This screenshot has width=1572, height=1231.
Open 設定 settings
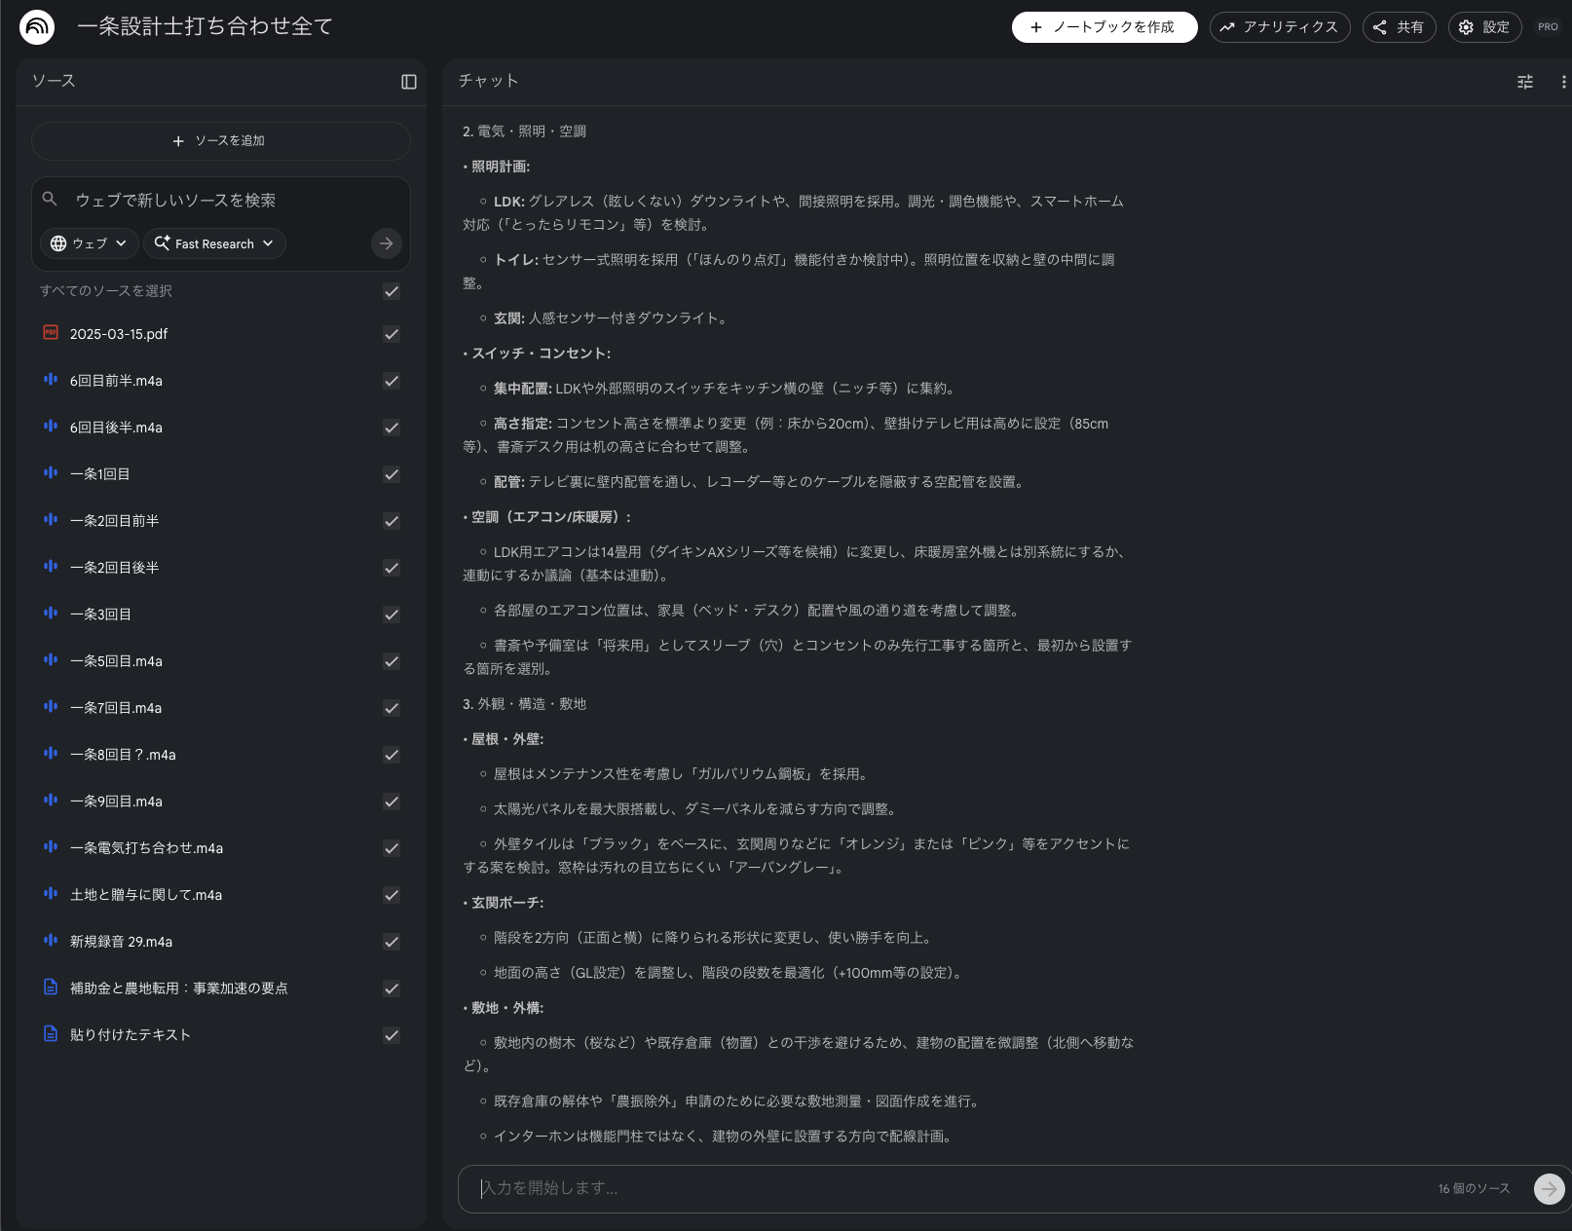tap(1484, 27)
